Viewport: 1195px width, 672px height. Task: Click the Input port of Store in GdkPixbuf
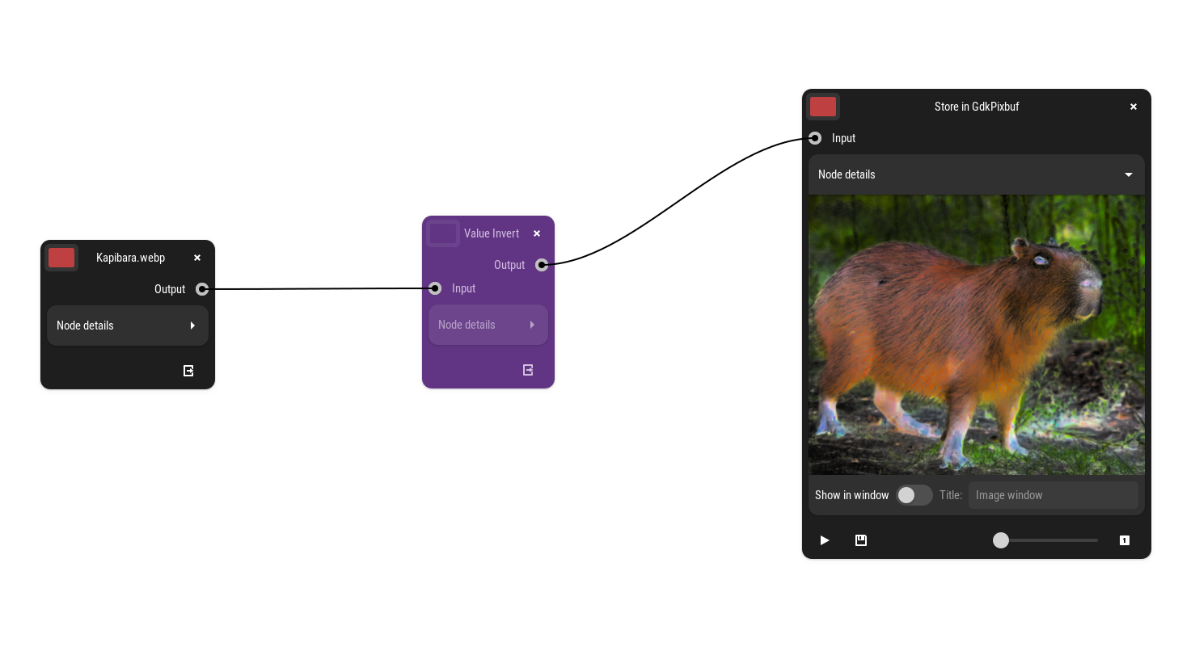[815, 138]
